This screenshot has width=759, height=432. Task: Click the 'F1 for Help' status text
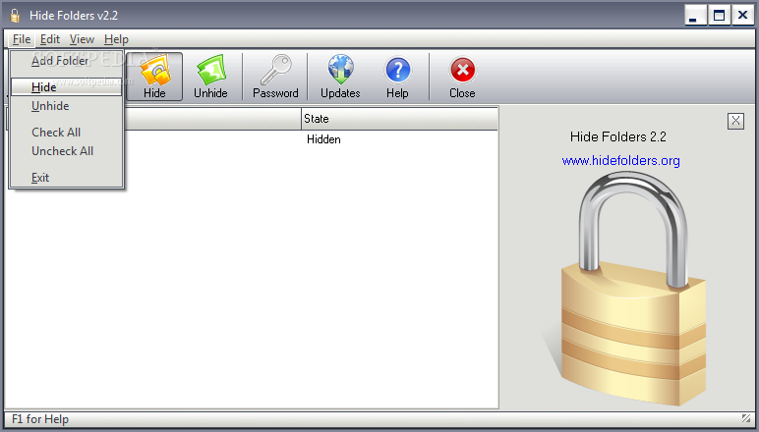(x=40, y=419)
